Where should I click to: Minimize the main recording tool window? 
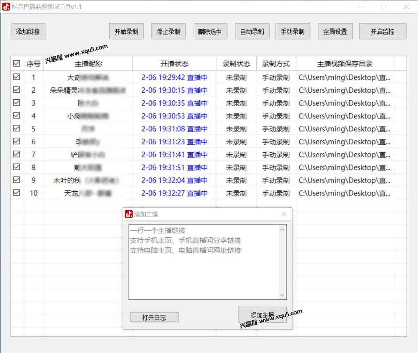pos(361,7)
